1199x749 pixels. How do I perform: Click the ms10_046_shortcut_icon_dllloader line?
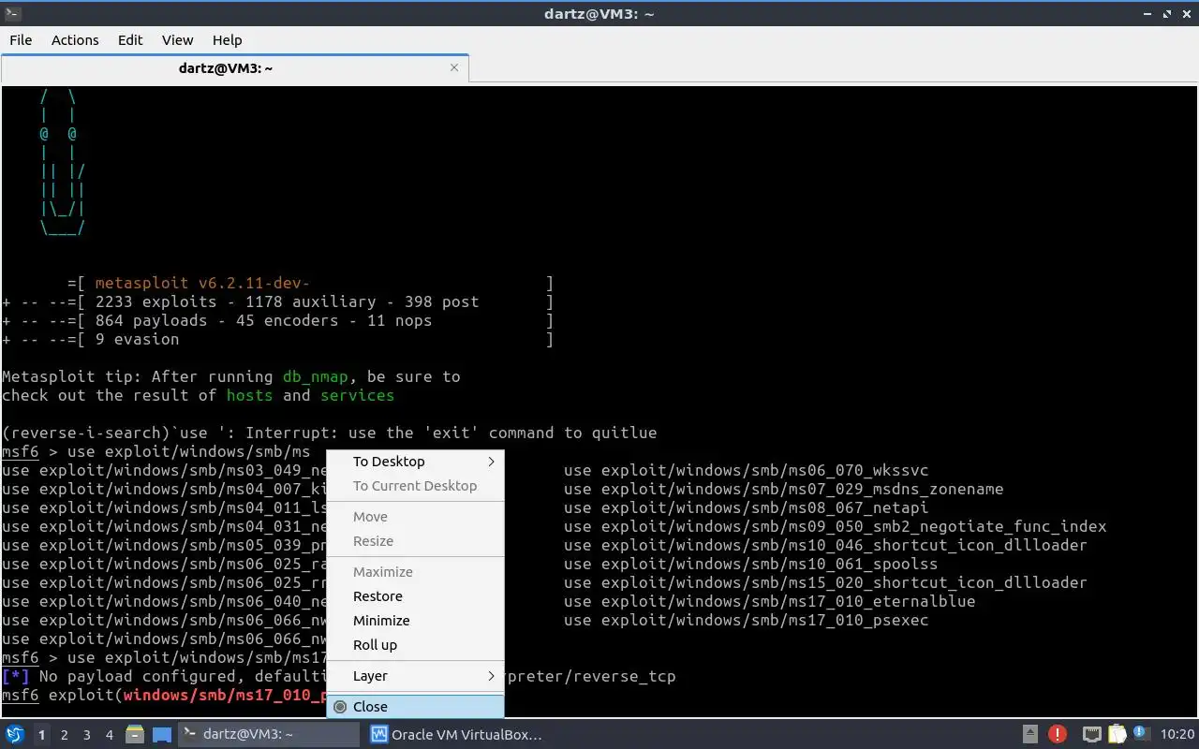click(x=825, y=546)
